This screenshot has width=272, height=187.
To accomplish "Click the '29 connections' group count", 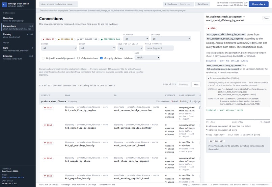I will click(163, 101).
